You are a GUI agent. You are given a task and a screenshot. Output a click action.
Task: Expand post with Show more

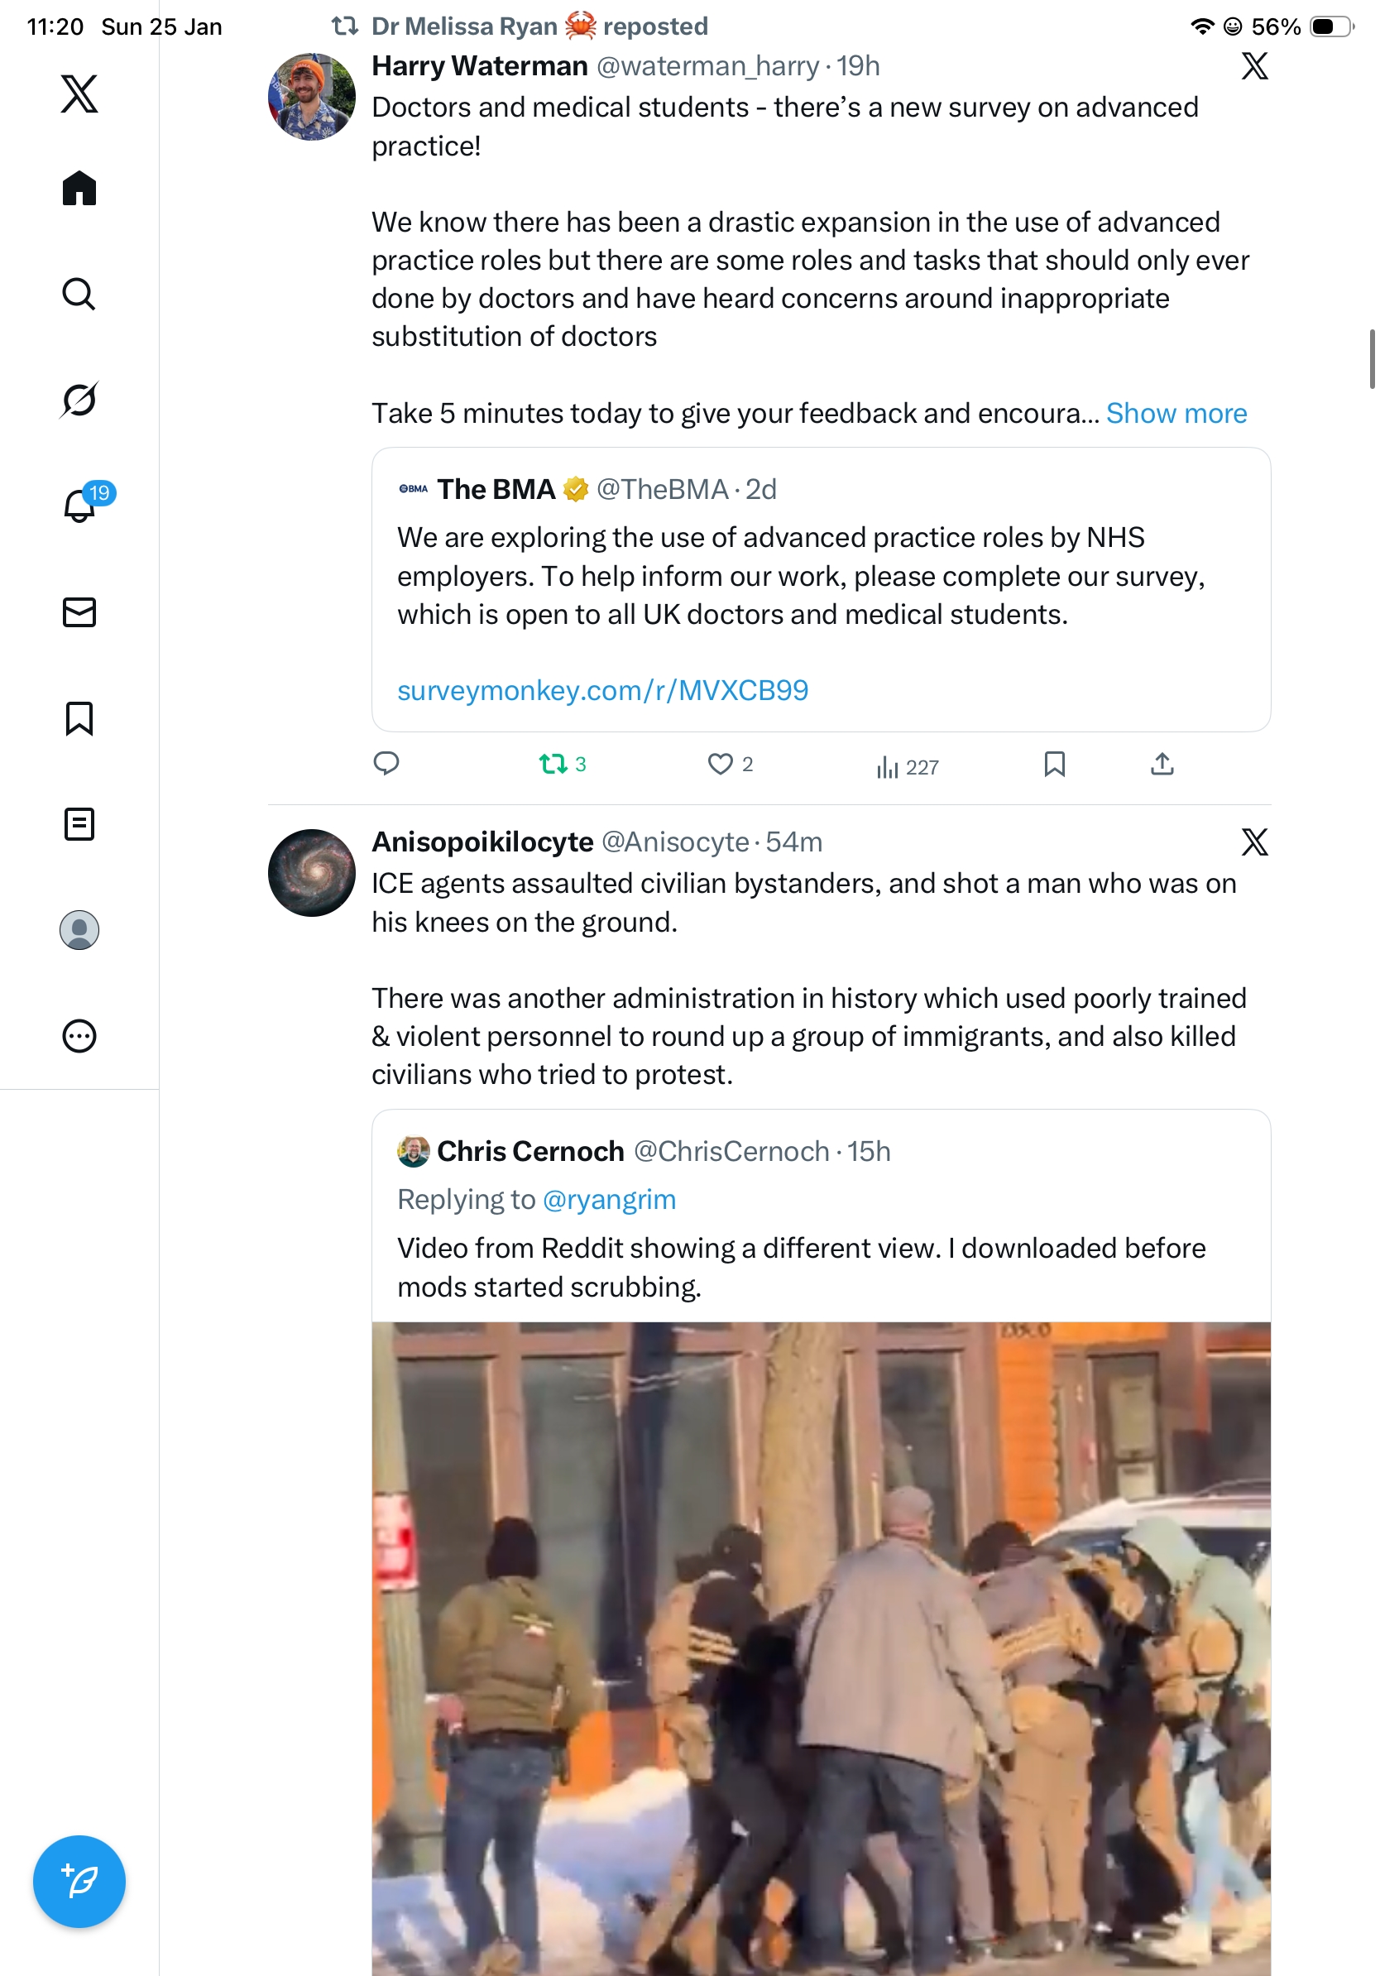tap(1176, 413)
